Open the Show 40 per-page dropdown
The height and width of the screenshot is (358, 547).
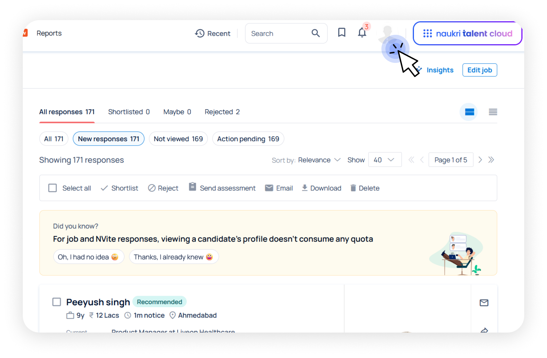(384, 160)
